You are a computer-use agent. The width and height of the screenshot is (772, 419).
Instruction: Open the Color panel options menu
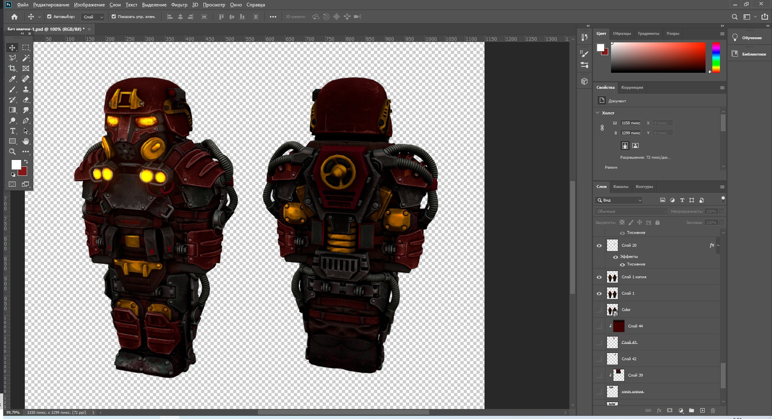pos(722,34)
